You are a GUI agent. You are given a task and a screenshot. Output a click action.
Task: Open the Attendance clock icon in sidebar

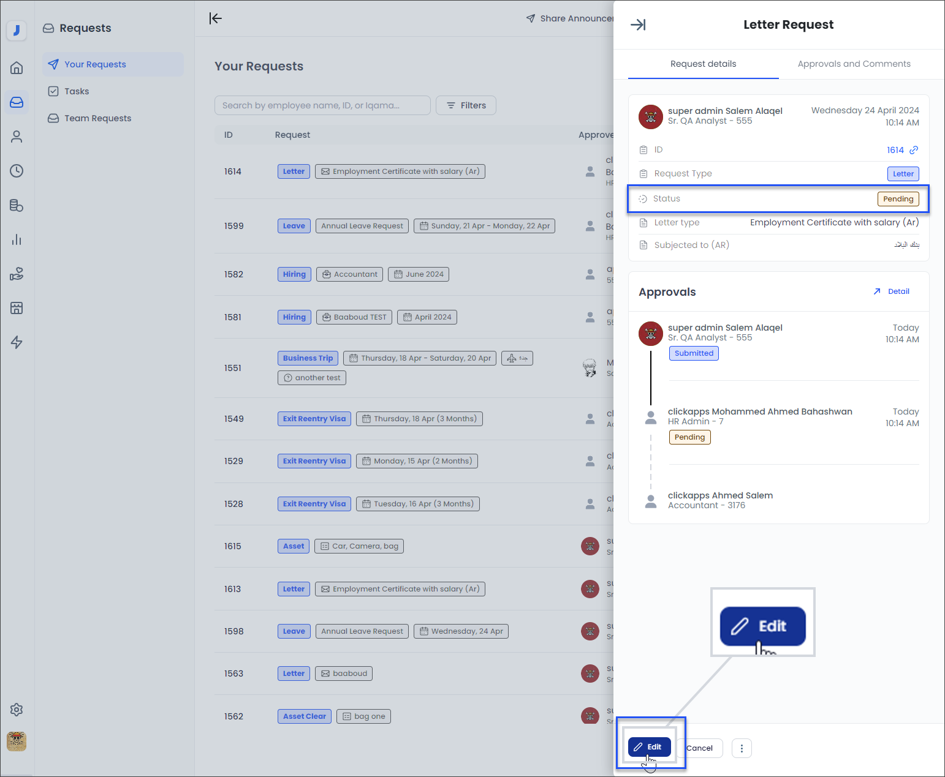(17, 171)
